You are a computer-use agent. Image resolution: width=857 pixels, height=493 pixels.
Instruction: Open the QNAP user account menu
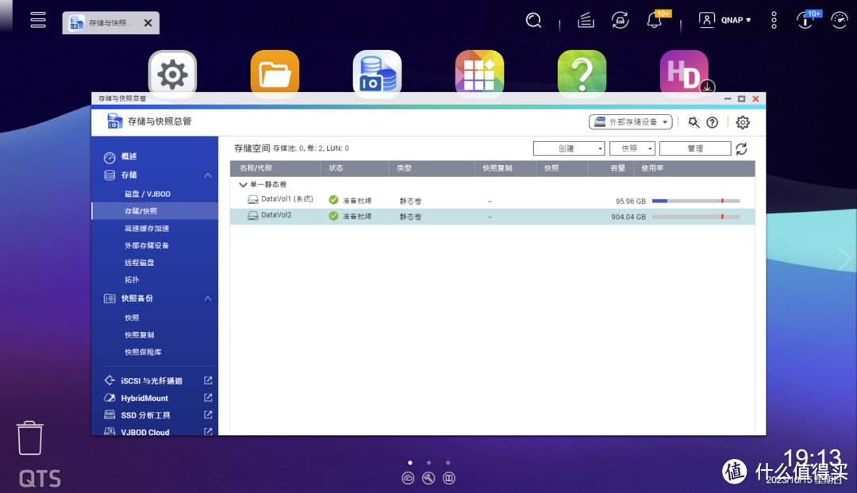pyautogui.click(x=724, y=20)
